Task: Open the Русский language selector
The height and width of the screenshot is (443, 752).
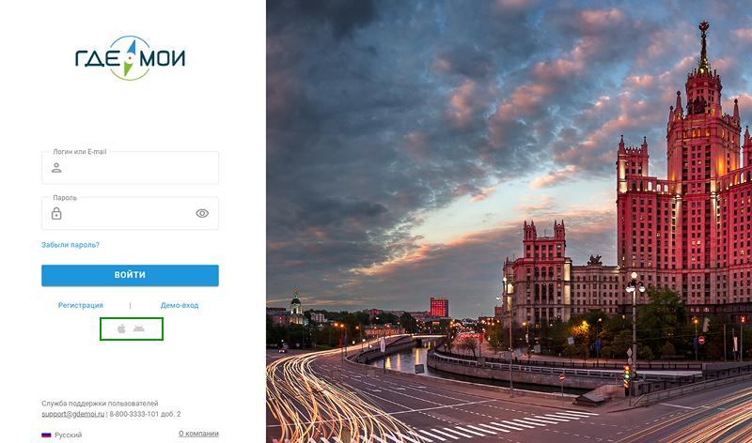Action: [68, 435]
